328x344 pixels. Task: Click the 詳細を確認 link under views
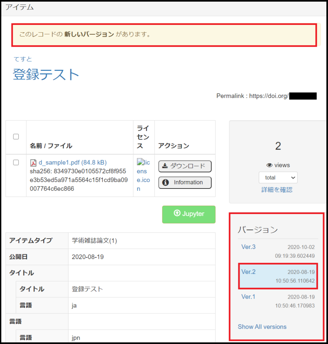(x=277, y=190)
